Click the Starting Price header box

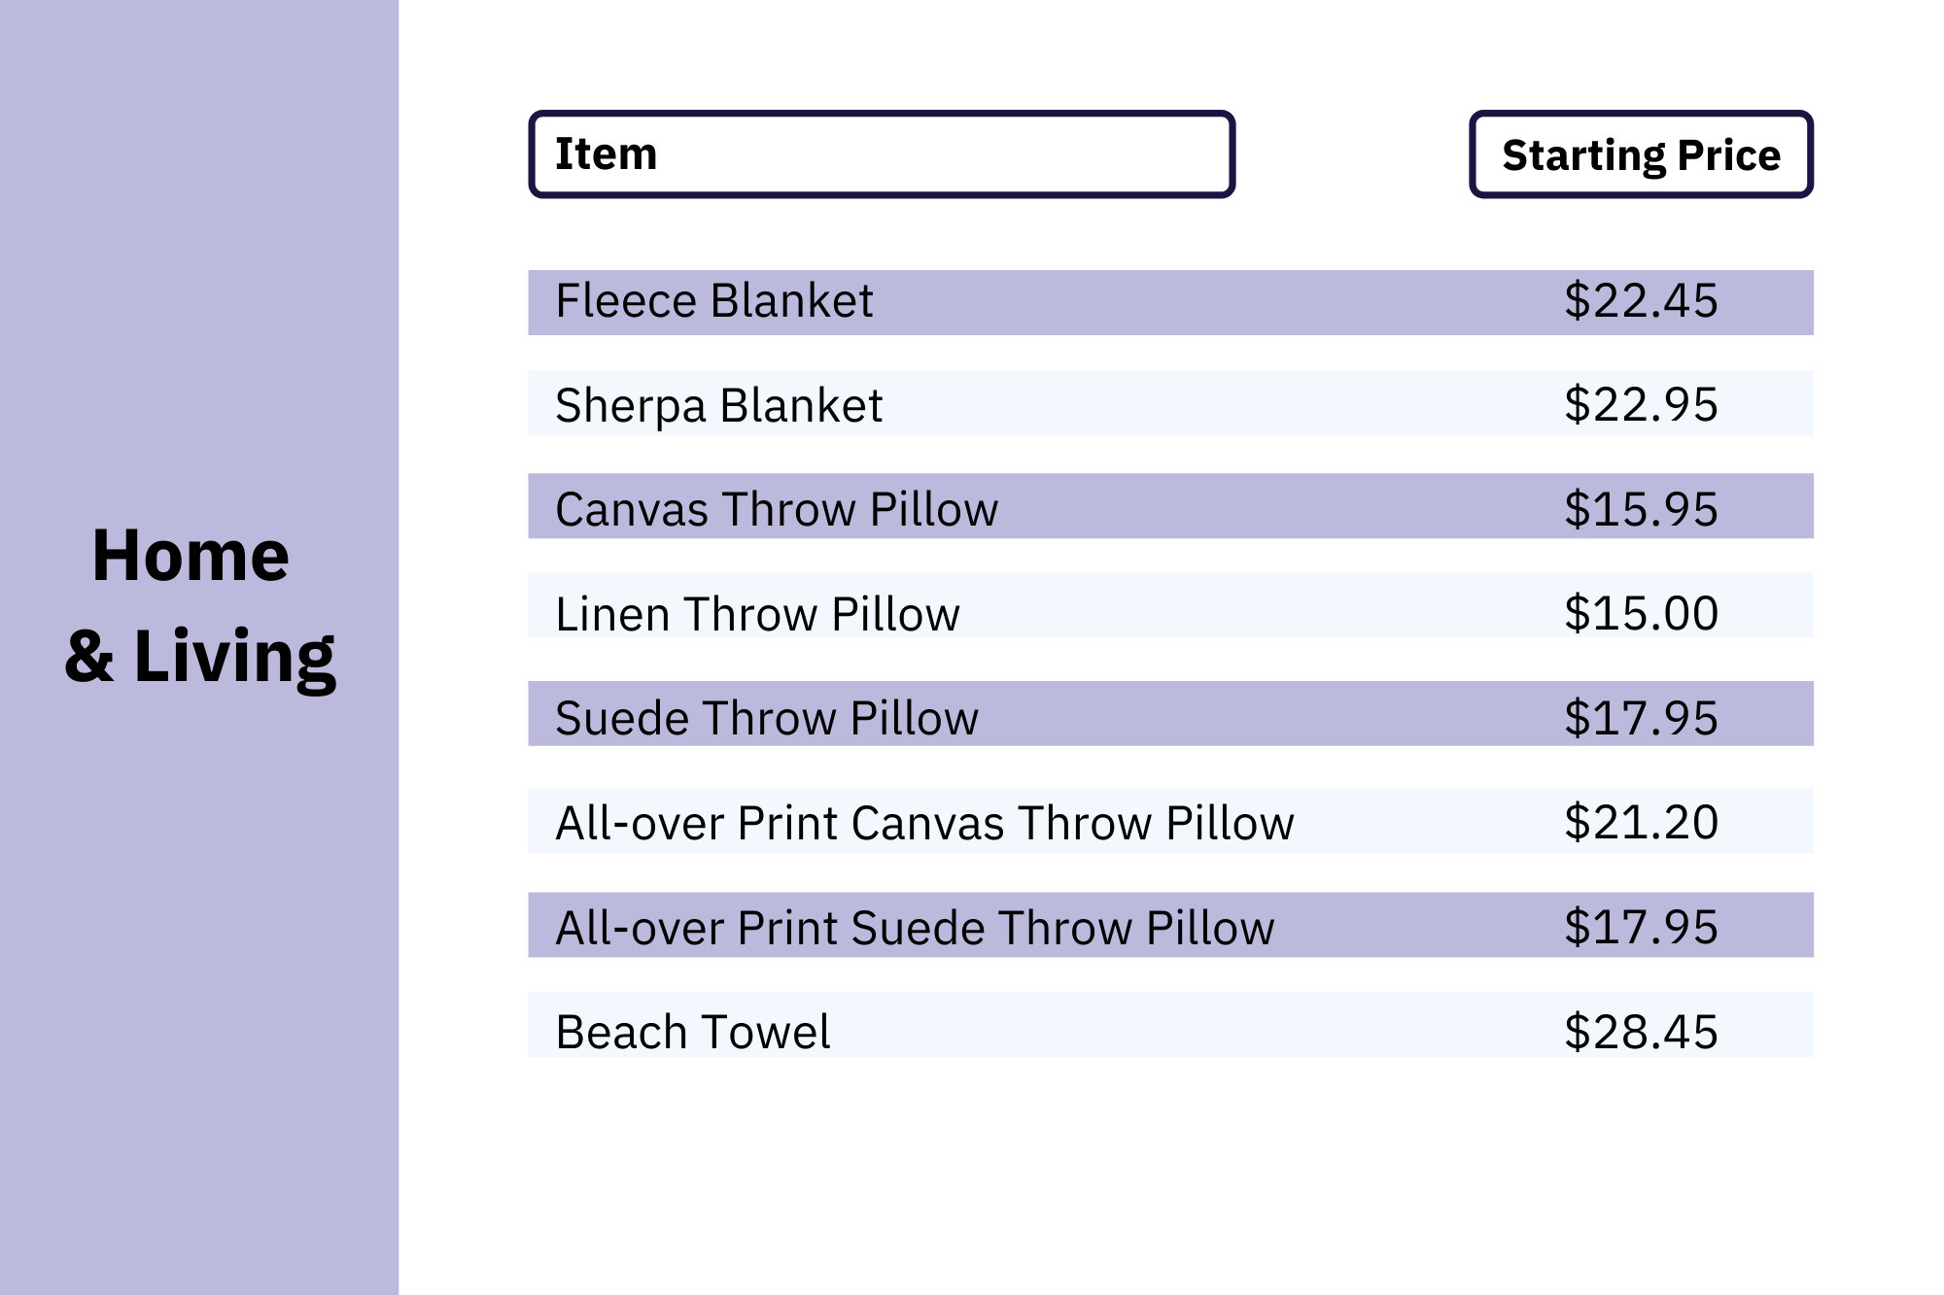click(x=1641, y=155)
